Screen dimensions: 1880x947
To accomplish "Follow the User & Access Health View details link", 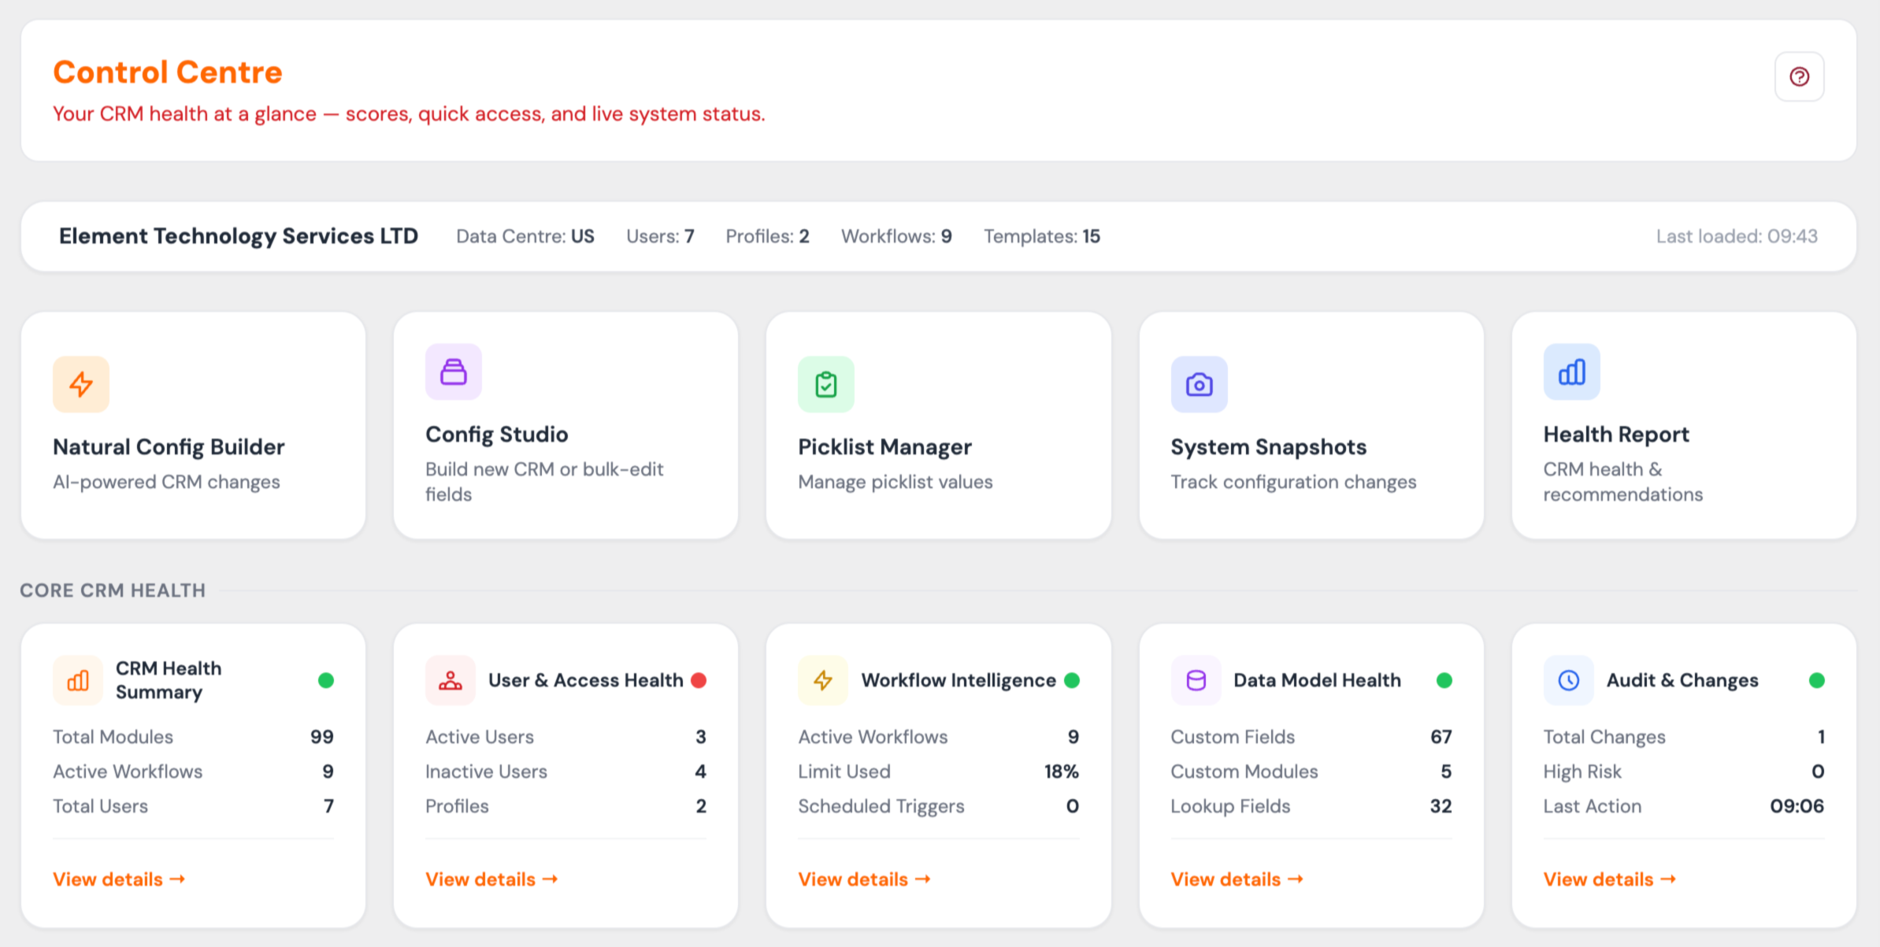I will click(x=491, y=879).
